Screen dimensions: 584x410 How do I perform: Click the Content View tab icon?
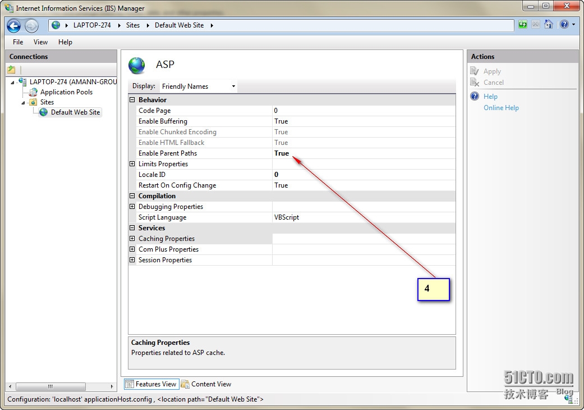(x=185, y=384)
